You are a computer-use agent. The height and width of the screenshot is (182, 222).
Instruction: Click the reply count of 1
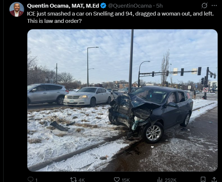click(x=36, y=180)
